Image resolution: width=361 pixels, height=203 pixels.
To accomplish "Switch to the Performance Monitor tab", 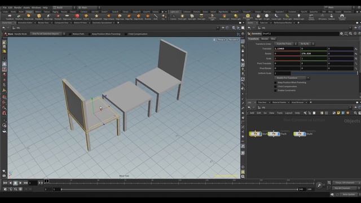I will coord(283,23).
